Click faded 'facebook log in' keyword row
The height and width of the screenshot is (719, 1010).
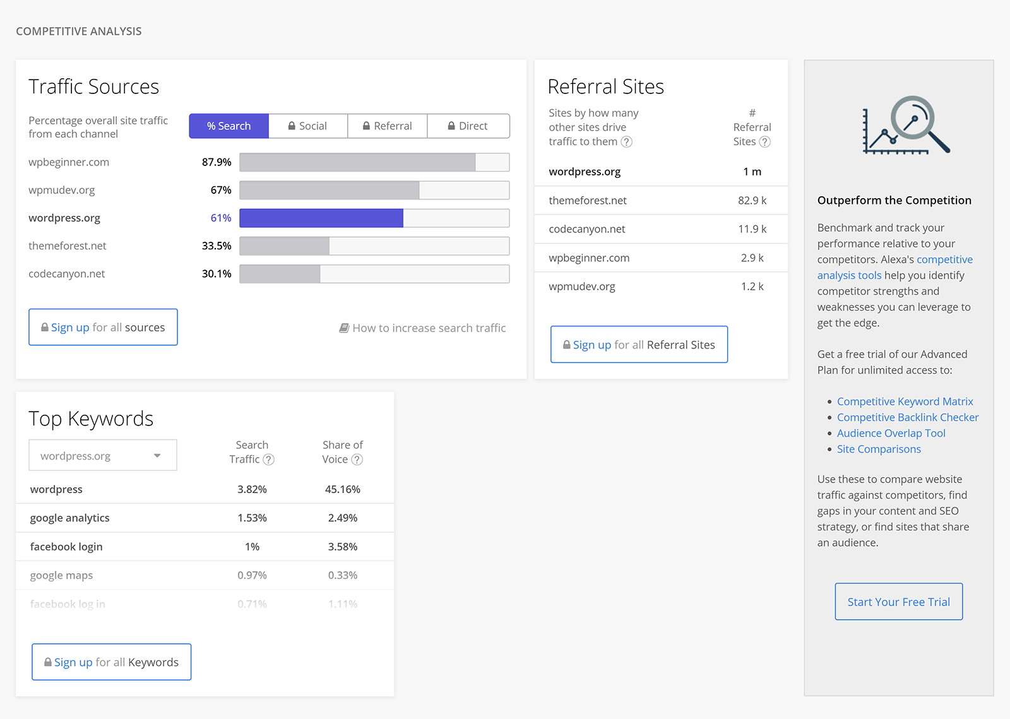click(205, 604)
